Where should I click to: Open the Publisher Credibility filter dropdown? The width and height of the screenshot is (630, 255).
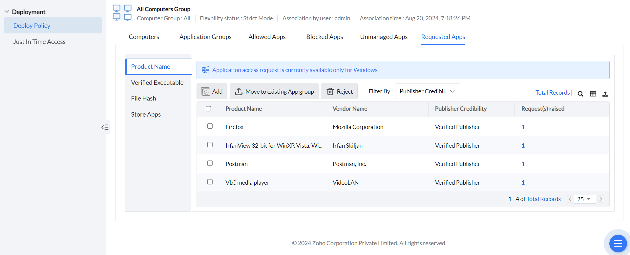(428, 91)
